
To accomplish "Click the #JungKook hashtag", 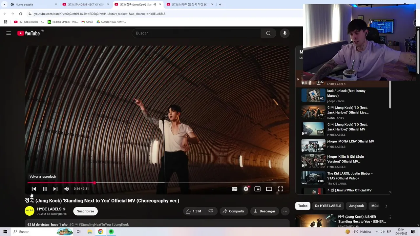I will pyautogui.click(x=120, y=225).
